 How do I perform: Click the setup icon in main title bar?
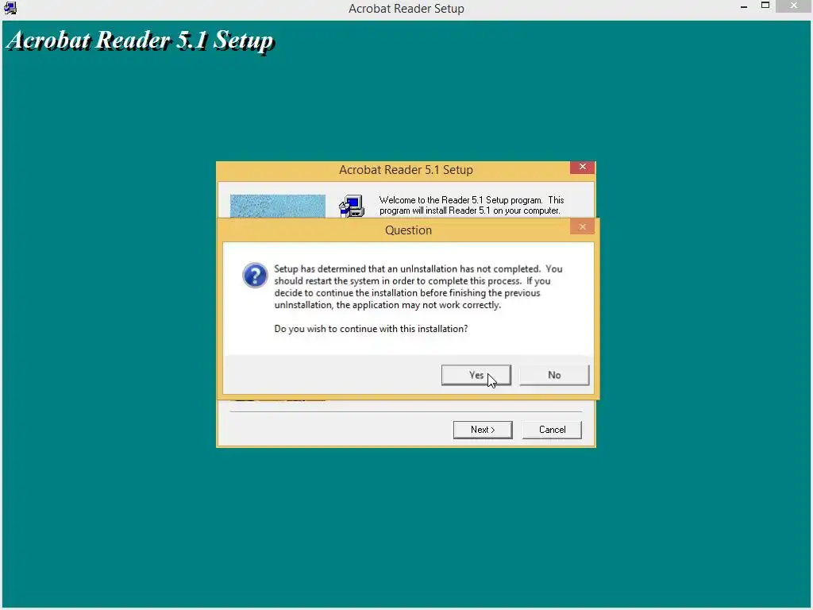click(10, 8)
